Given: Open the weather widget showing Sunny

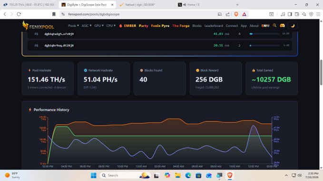Looking at the screenshot, I should (13, 175).
